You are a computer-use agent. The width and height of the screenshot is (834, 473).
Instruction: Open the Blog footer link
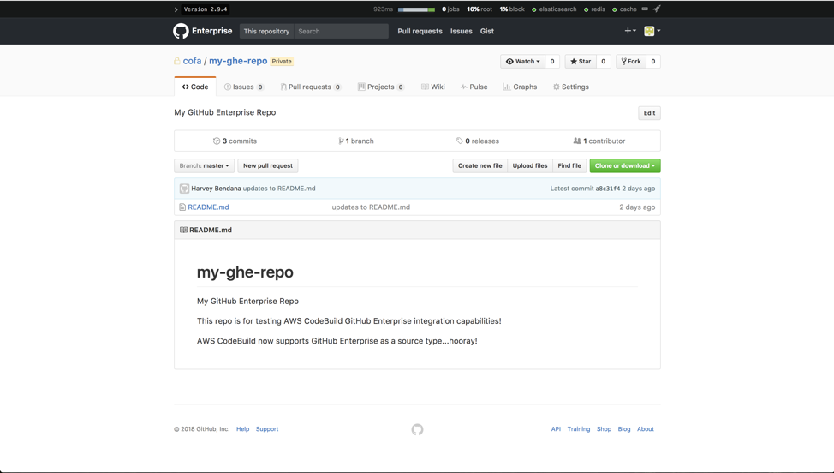point(624,428)
